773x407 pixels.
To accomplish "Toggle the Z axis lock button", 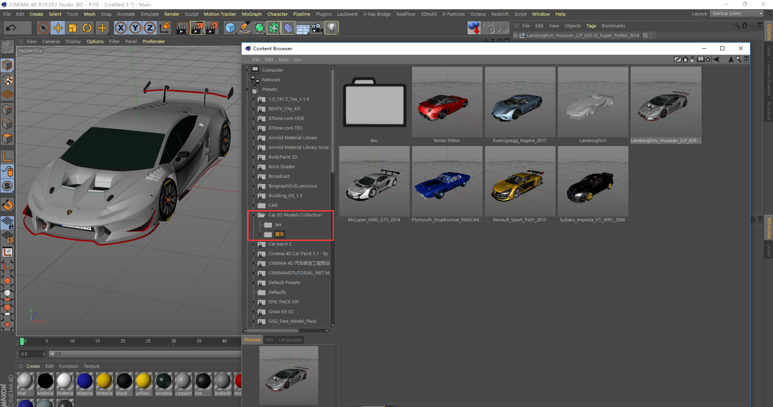I will pyautogui.click(x=149, y=27).
